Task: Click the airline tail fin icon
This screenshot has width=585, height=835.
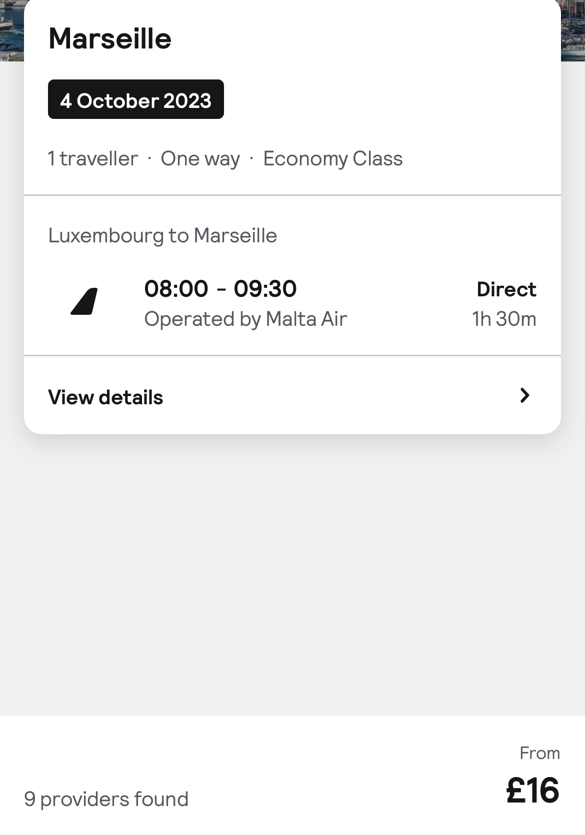Action: pos(84,301)
